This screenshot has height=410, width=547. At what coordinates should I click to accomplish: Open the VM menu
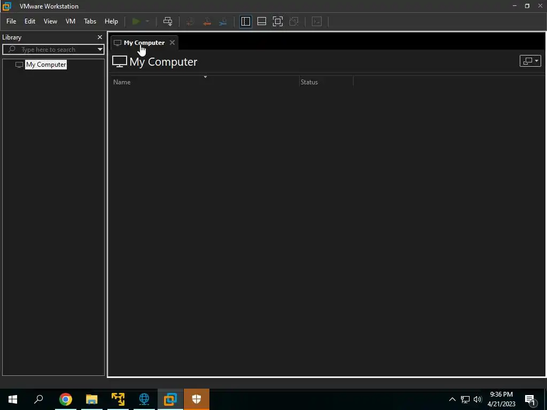coord(71,21)
